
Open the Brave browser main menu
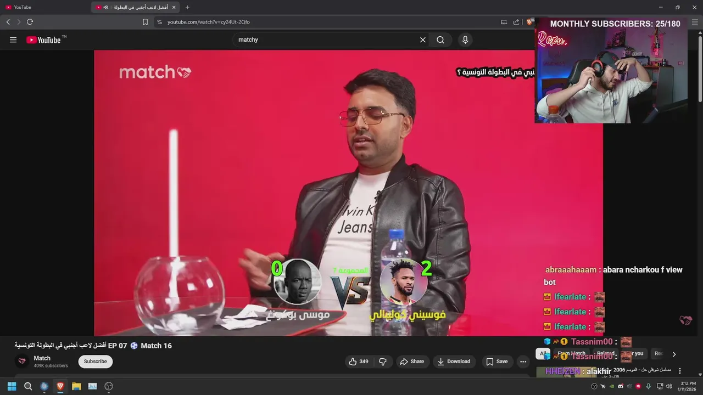[x=695, y=22]
